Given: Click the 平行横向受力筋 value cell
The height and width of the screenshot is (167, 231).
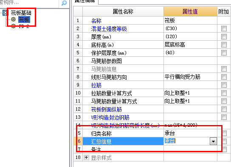Looking at the screenshot, I should tap(190, 77).
